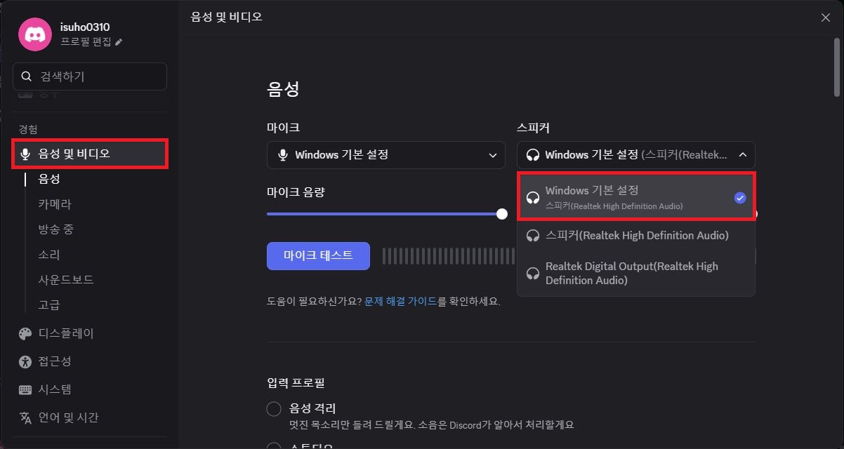
Task: Click the microphone test level meter bars
Action: pyautogui.click(x=449, y=256)
